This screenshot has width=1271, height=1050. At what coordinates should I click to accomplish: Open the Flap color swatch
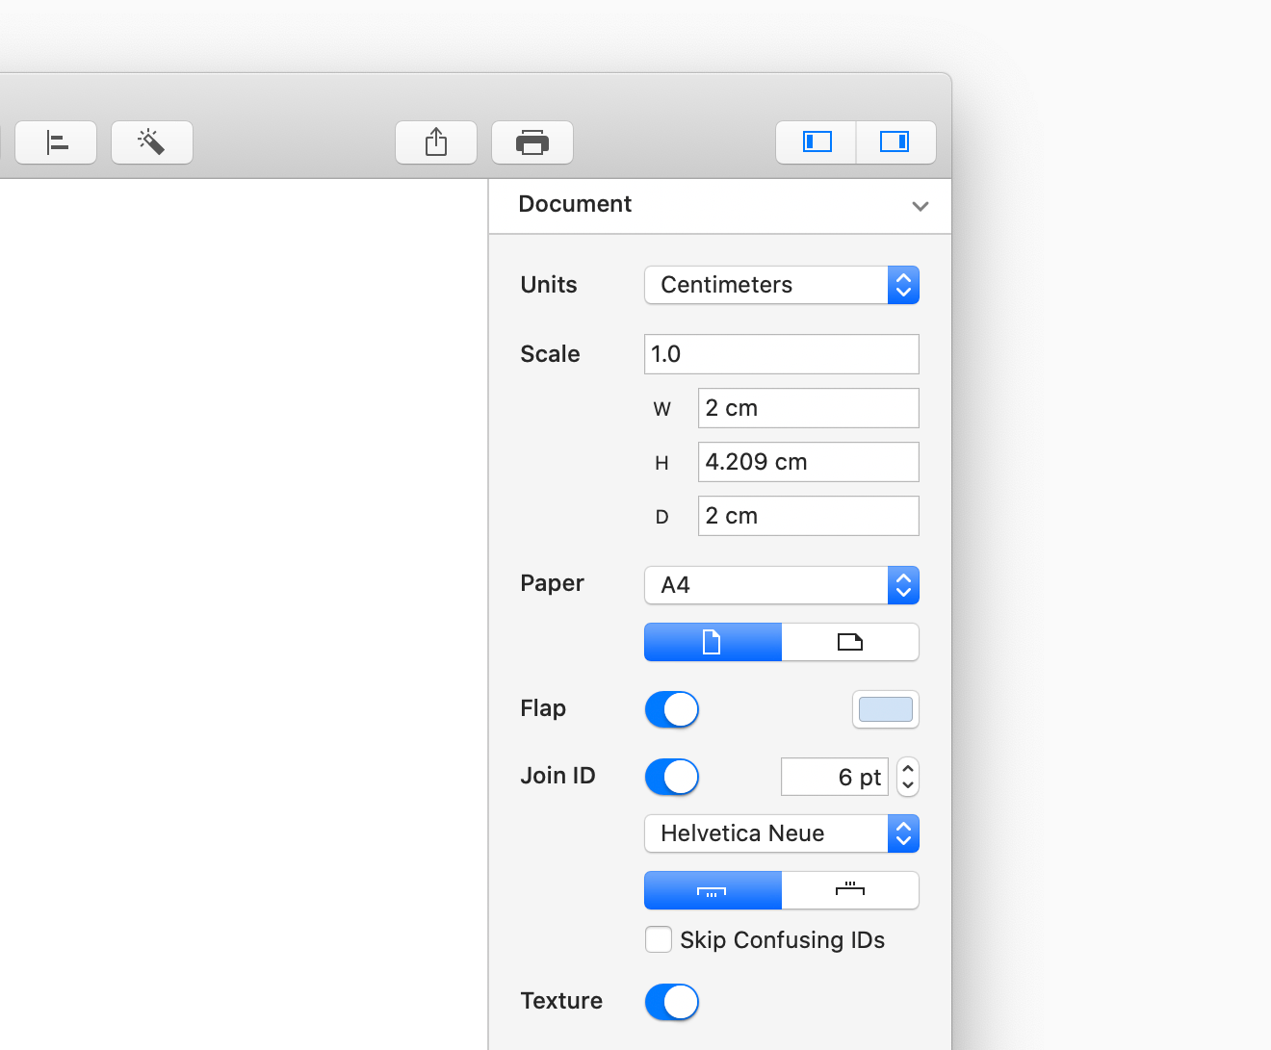[x=886, y=709]
